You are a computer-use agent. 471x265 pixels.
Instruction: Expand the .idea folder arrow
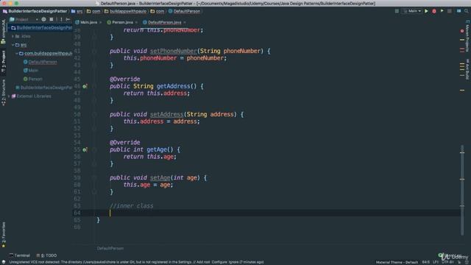(13, 36)
